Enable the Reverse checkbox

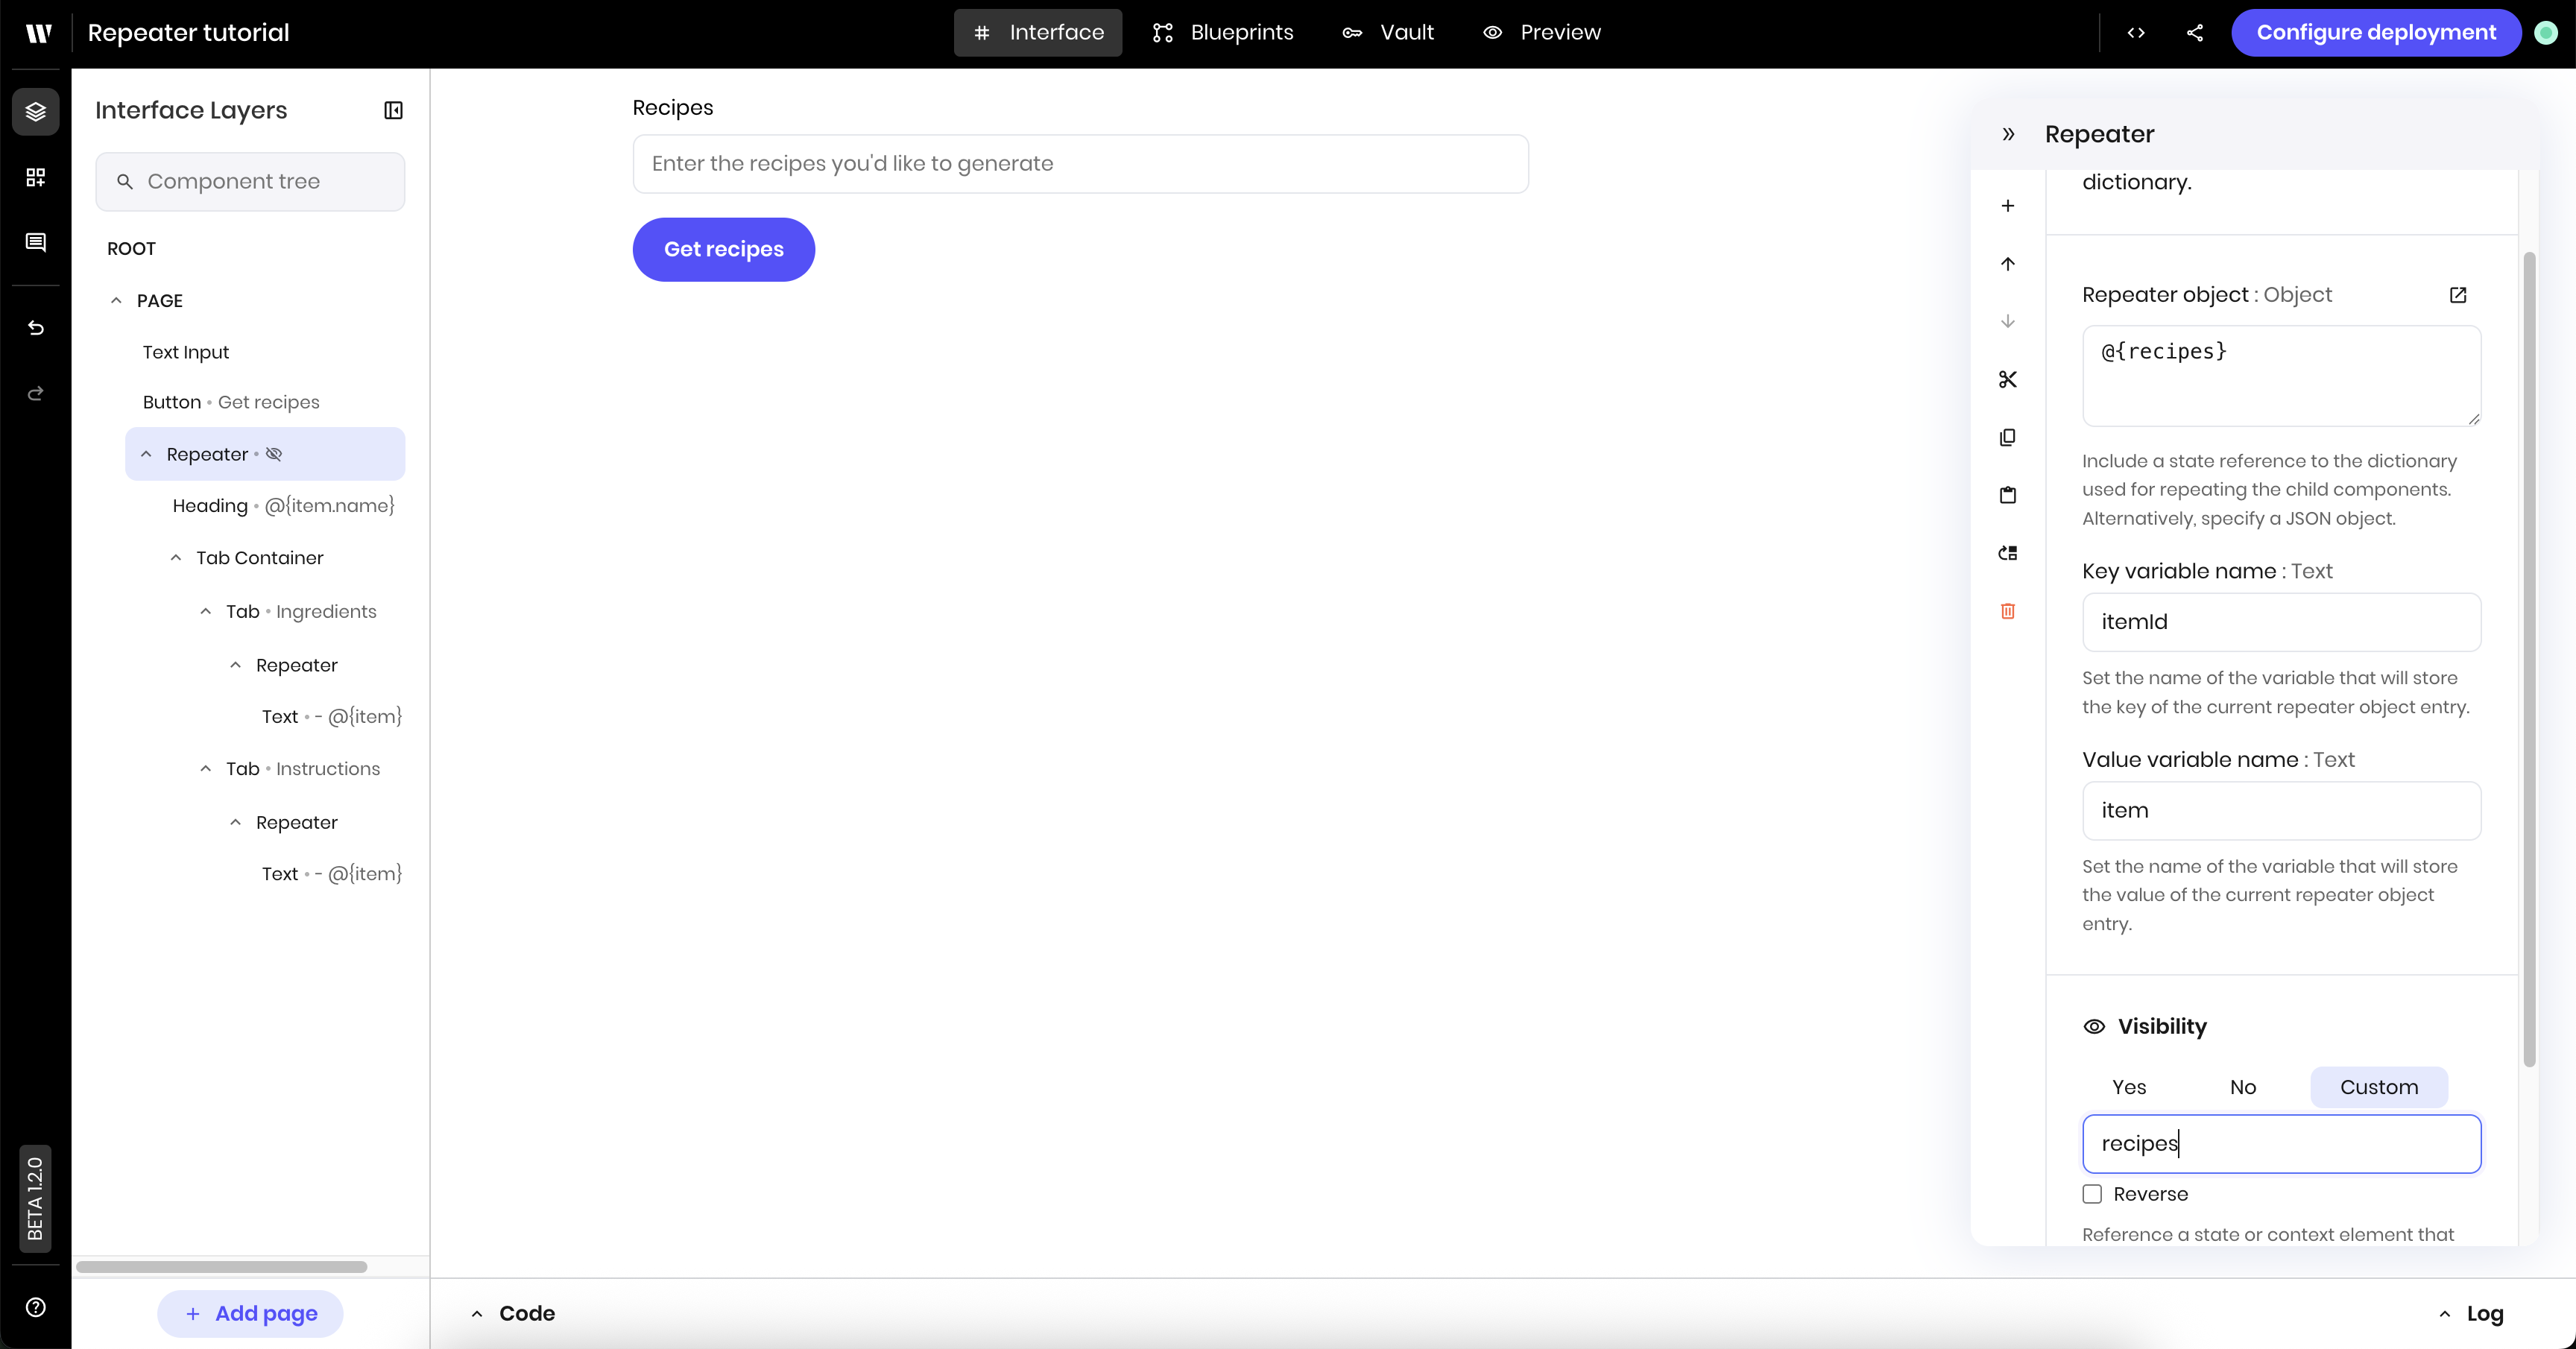click(x=2092, y=1194)
